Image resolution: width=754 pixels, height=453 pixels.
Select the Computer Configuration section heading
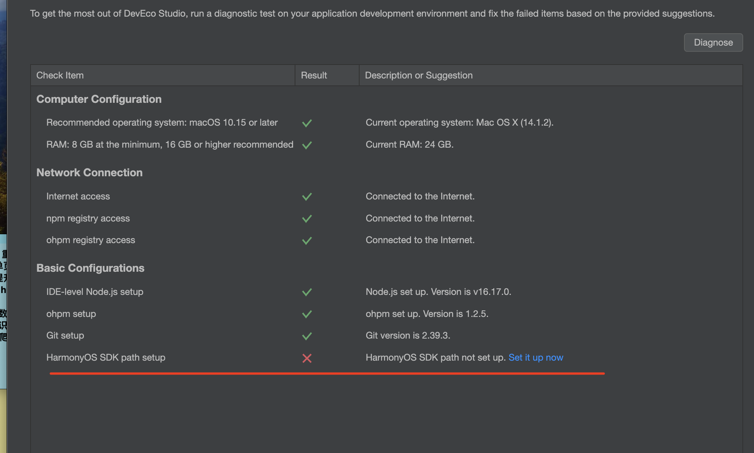pyautogui.click(x=99, y=99)
